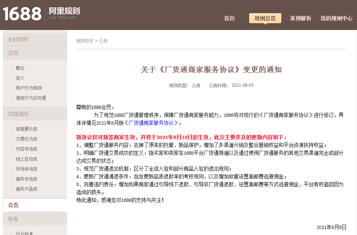Open the blue《厂货通商家服务协议》link
357x235 pixels.
151,123
